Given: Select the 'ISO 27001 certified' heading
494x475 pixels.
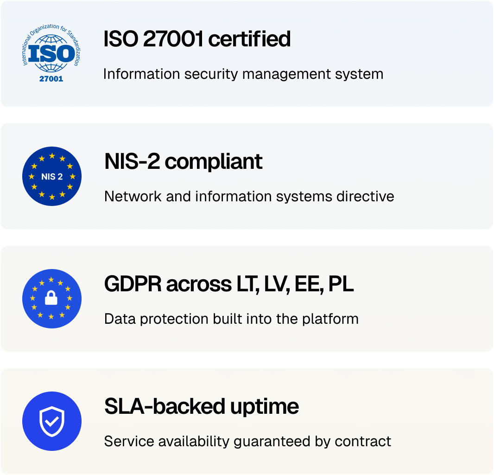Looking at the screenshot, I should pyautogui.click(x=197, y=39).
